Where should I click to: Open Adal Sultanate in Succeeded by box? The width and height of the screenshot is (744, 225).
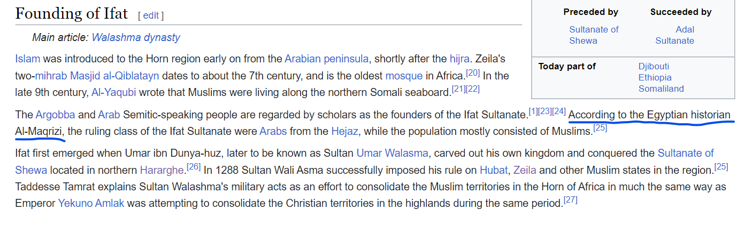pyautogui.click(x=675, y=35)
